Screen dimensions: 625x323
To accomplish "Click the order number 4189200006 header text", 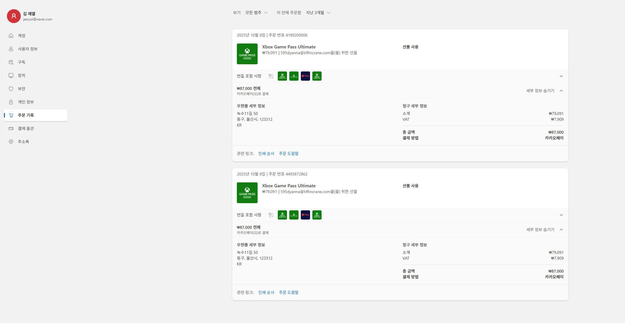I will click(x=288, y=35).
